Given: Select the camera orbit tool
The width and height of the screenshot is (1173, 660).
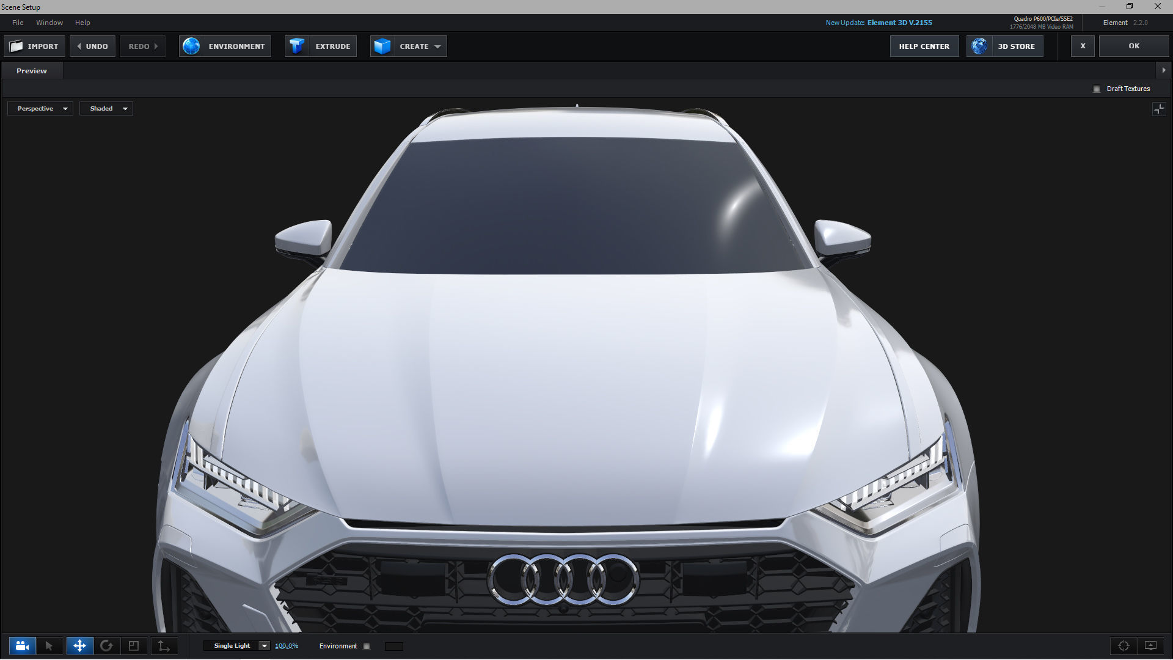Looking at the screenshot, I should tap(23, 646).
